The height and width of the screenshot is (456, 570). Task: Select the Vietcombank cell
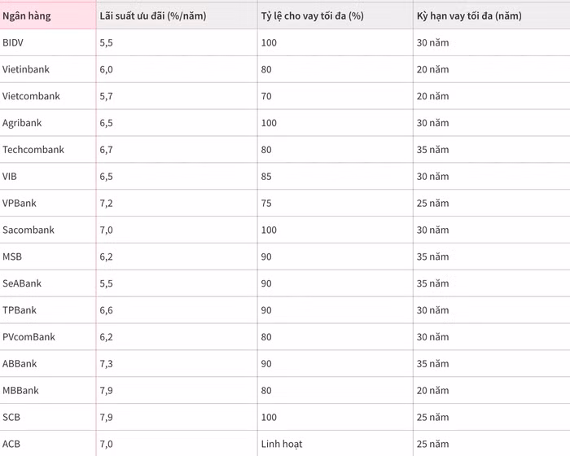point(31,96)
